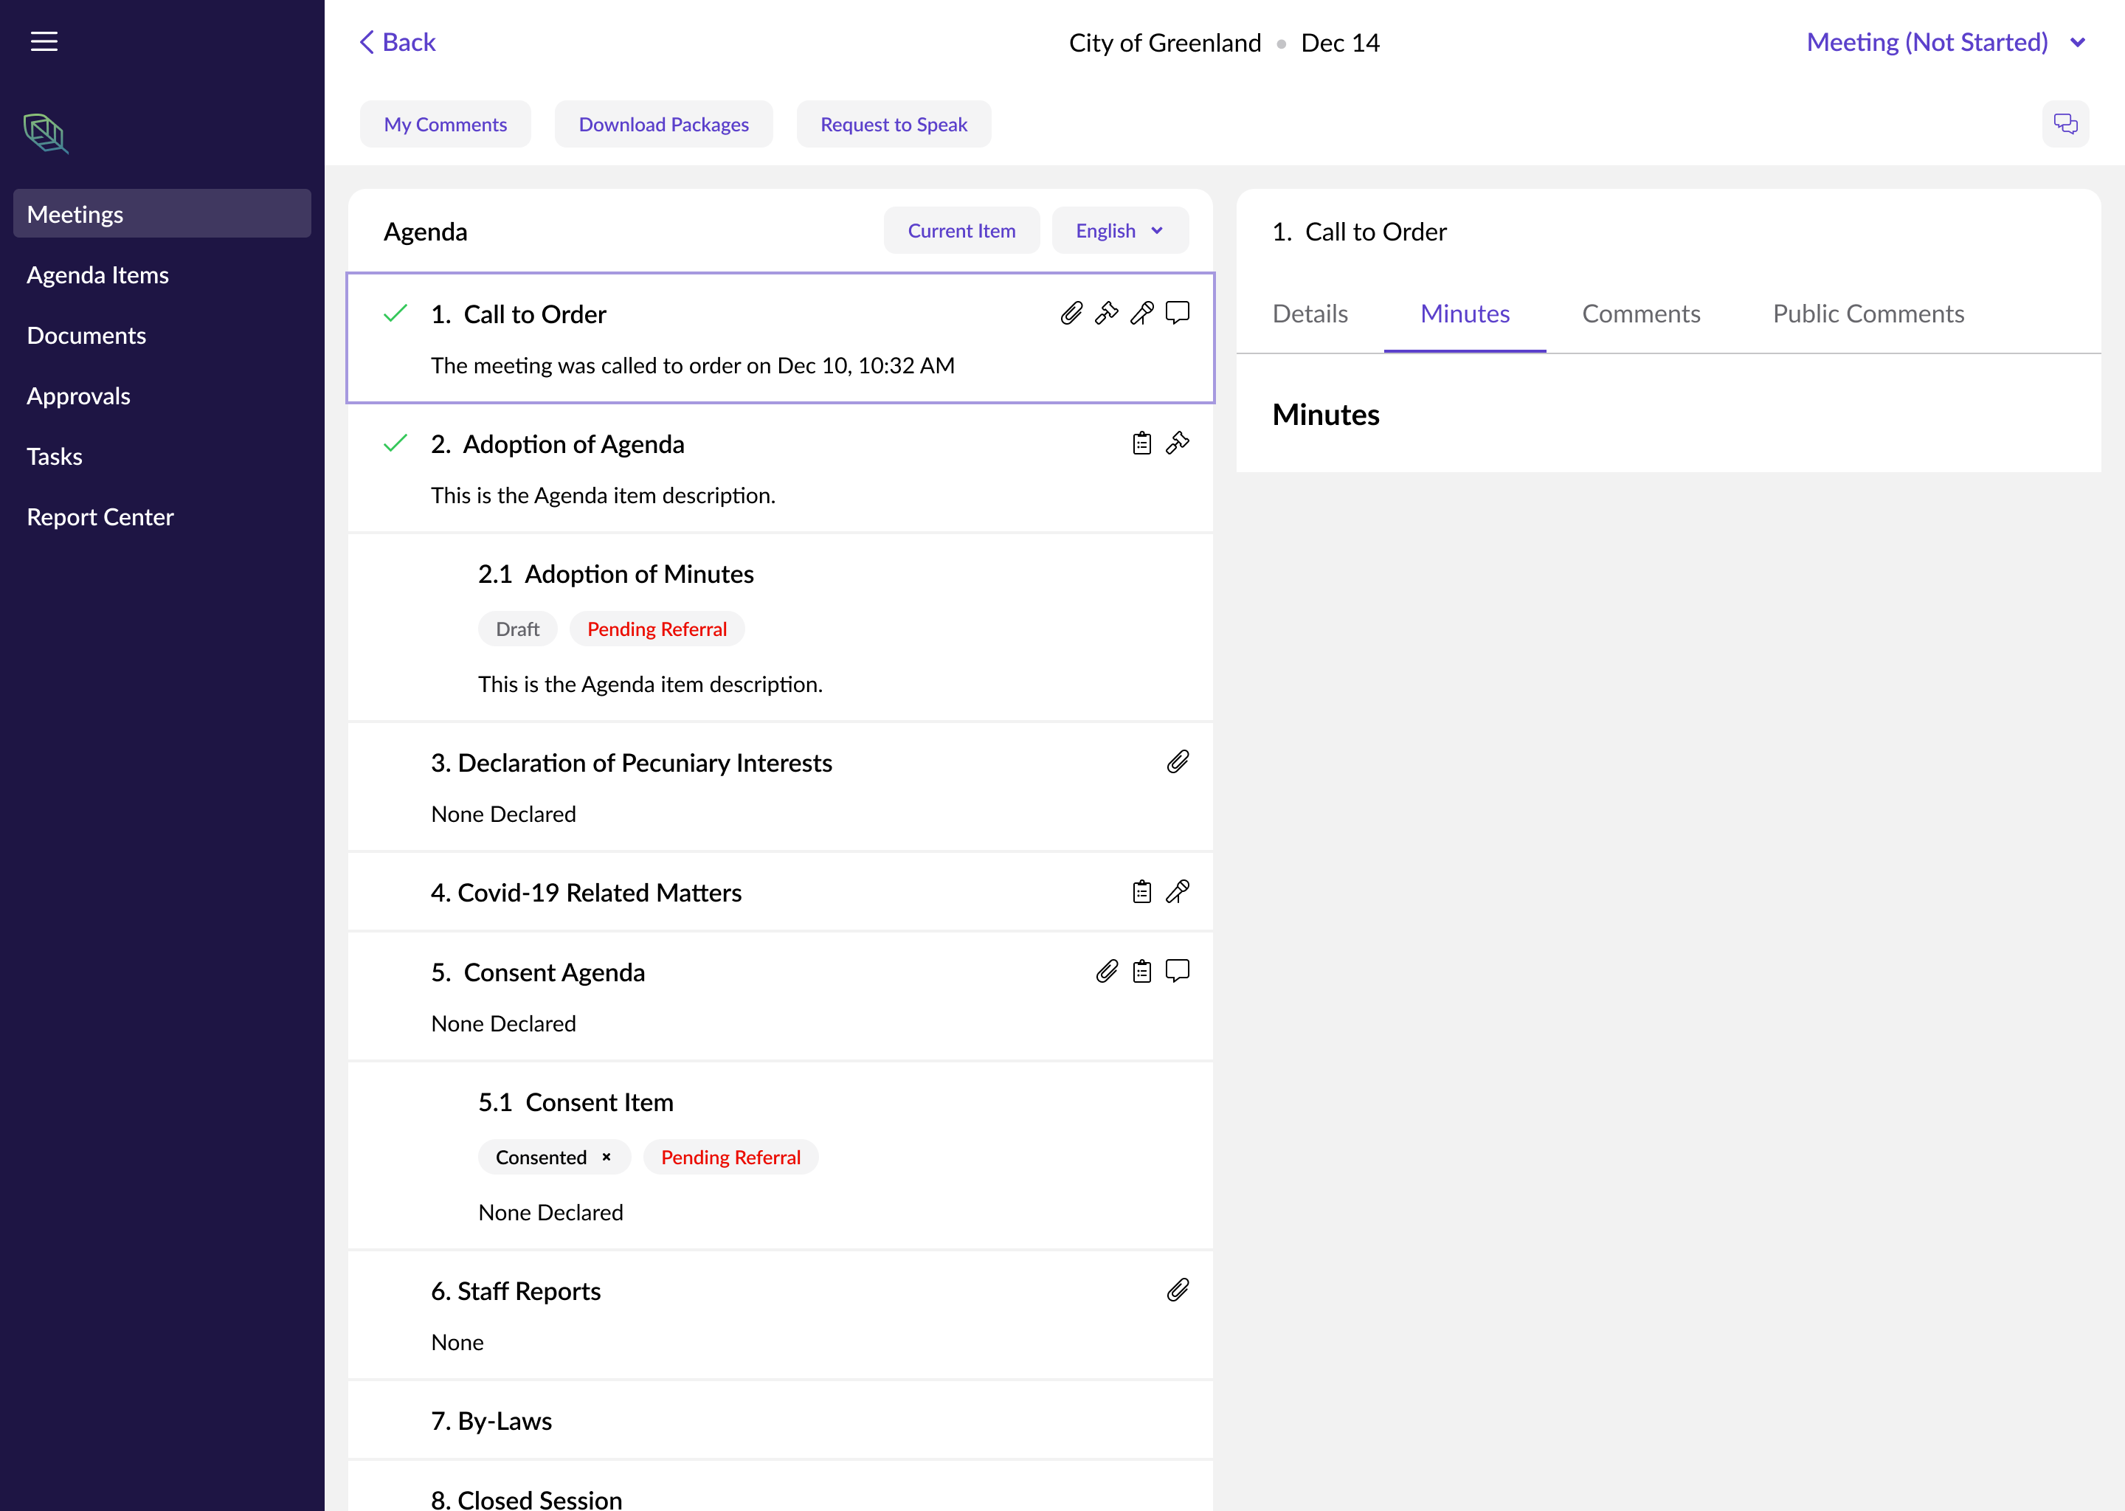The width and height of the screenshot is (2125, 1511).
Task: Click the clipboard icon on Adoption of Agenda
Action: click(x=1142, y=443)
